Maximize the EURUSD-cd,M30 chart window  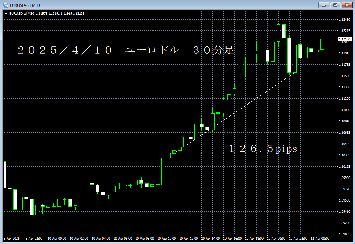coord(335,5)
